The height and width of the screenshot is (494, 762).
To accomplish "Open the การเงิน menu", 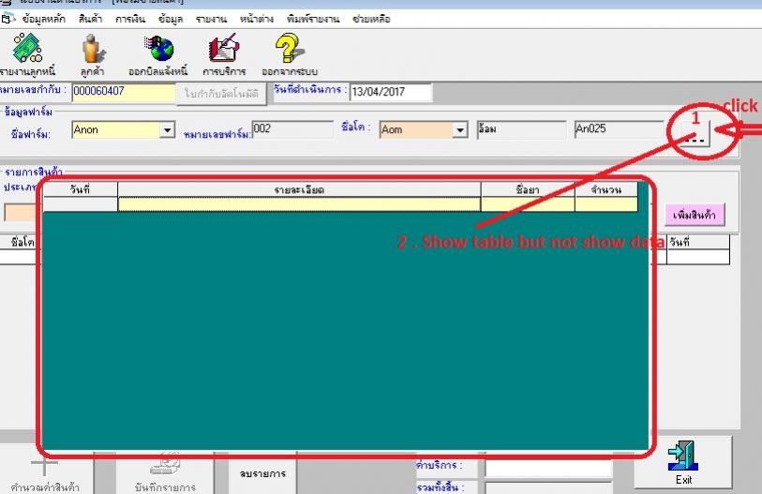I will click(130, 19).
